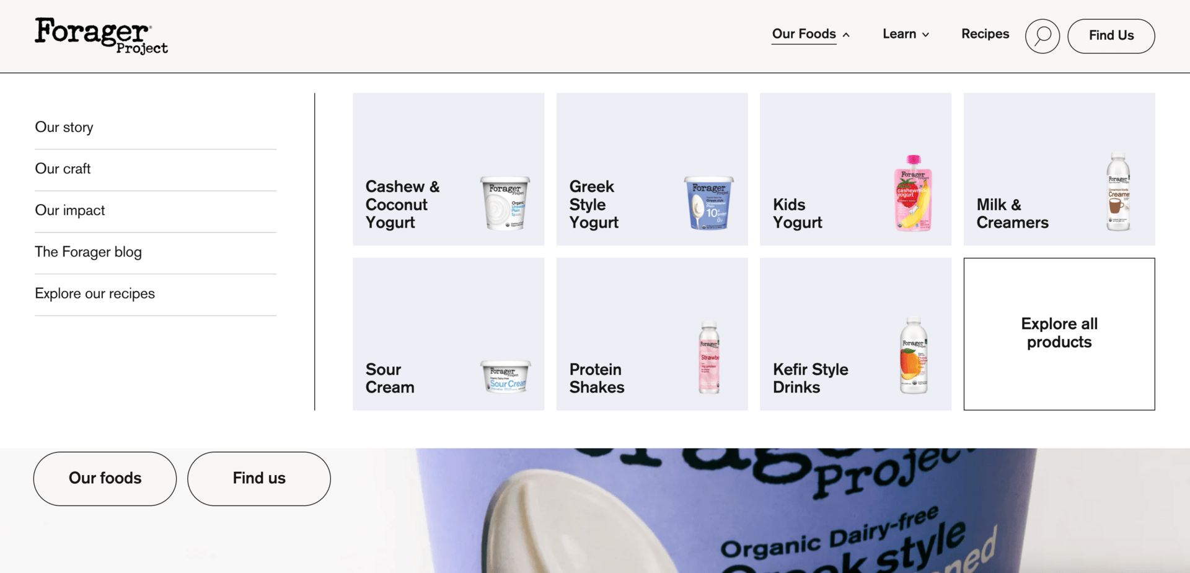Click the Milk & Creamers bottle image
This screenshot has width=1190, height=573.
(1118, 192)
